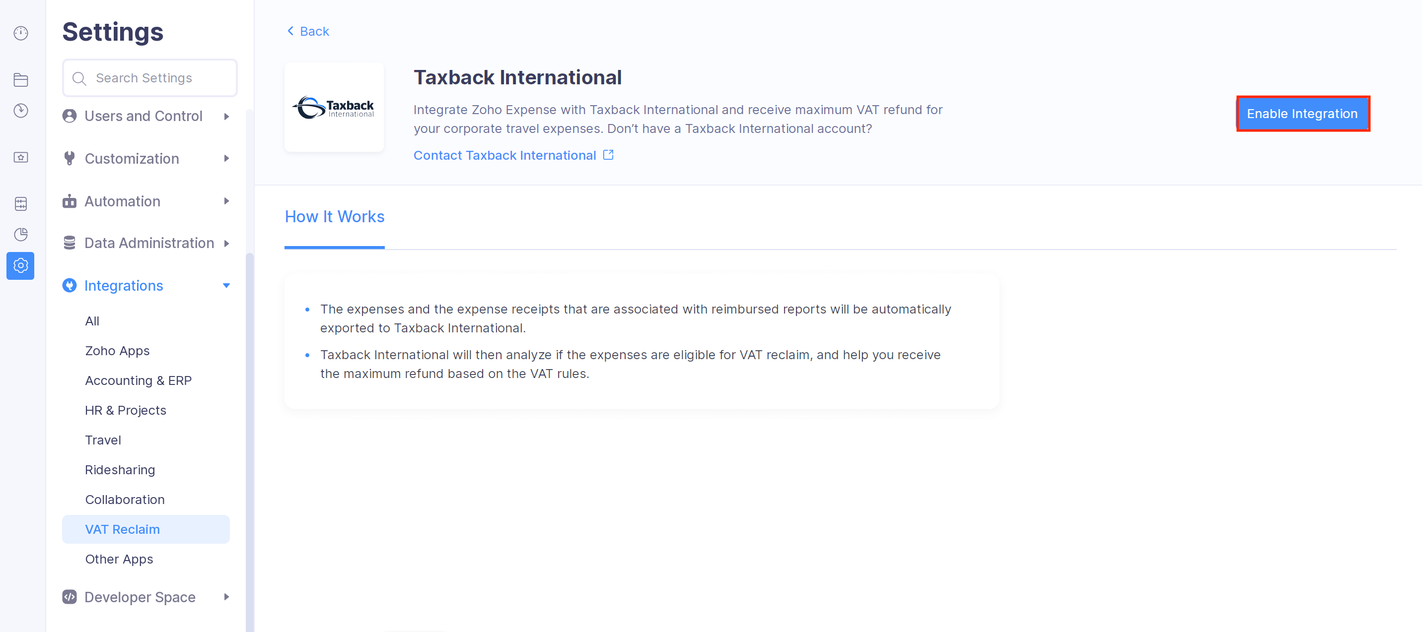The height and width of the screenshot is (632, 1422).
Task: Open the dashboard icon in left rail
Action: click(x=21, y=33)
